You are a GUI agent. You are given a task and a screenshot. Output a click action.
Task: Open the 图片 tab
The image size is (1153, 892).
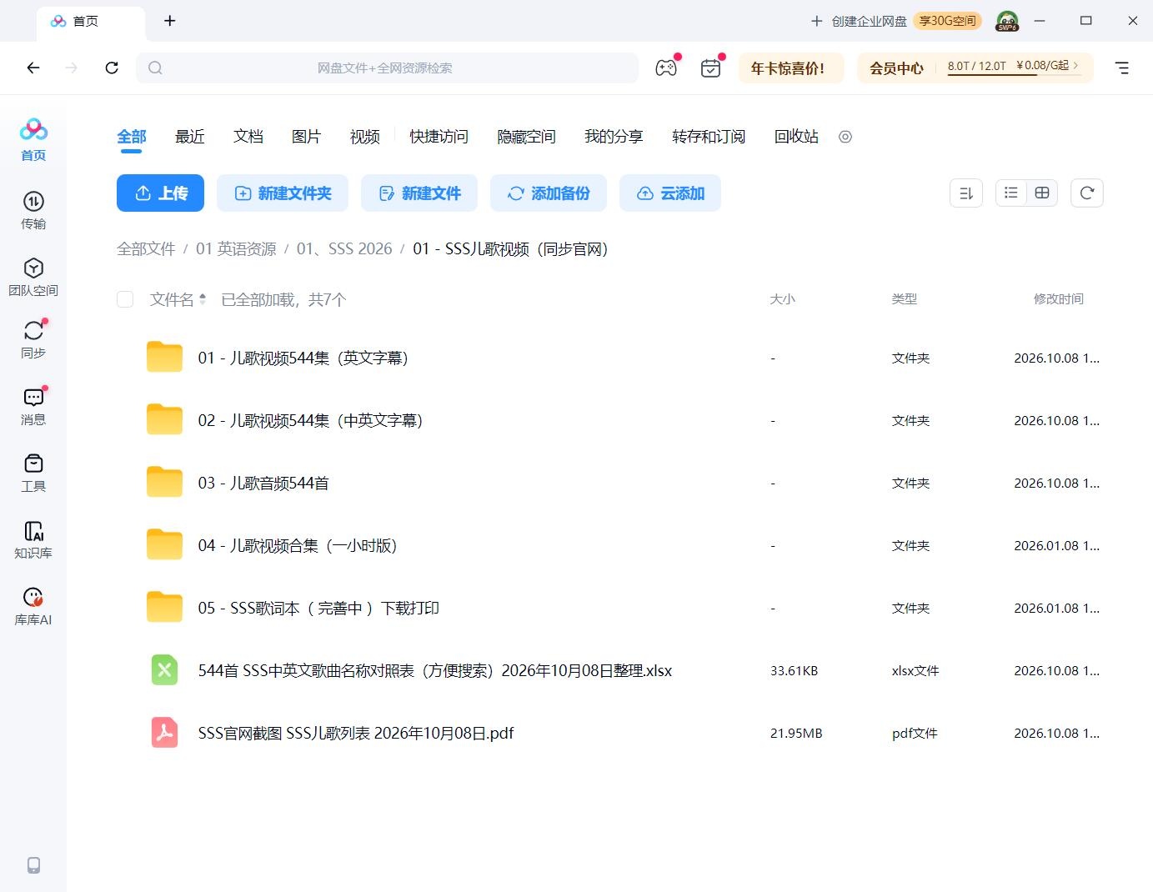[307, 137]
